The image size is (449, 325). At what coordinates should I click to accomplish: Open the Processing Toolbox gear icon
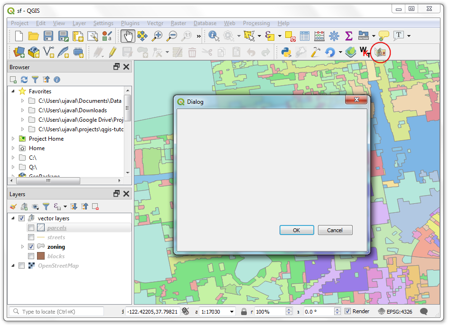(334, 36)
